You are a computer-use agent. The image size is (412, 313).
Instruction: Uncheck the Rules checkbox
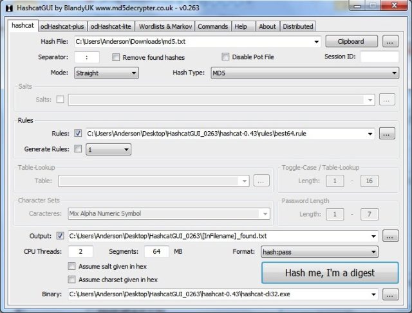[x=78, y=134]
